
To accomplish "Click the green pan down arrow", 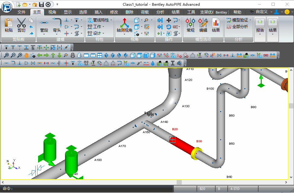I will [60, 55].
